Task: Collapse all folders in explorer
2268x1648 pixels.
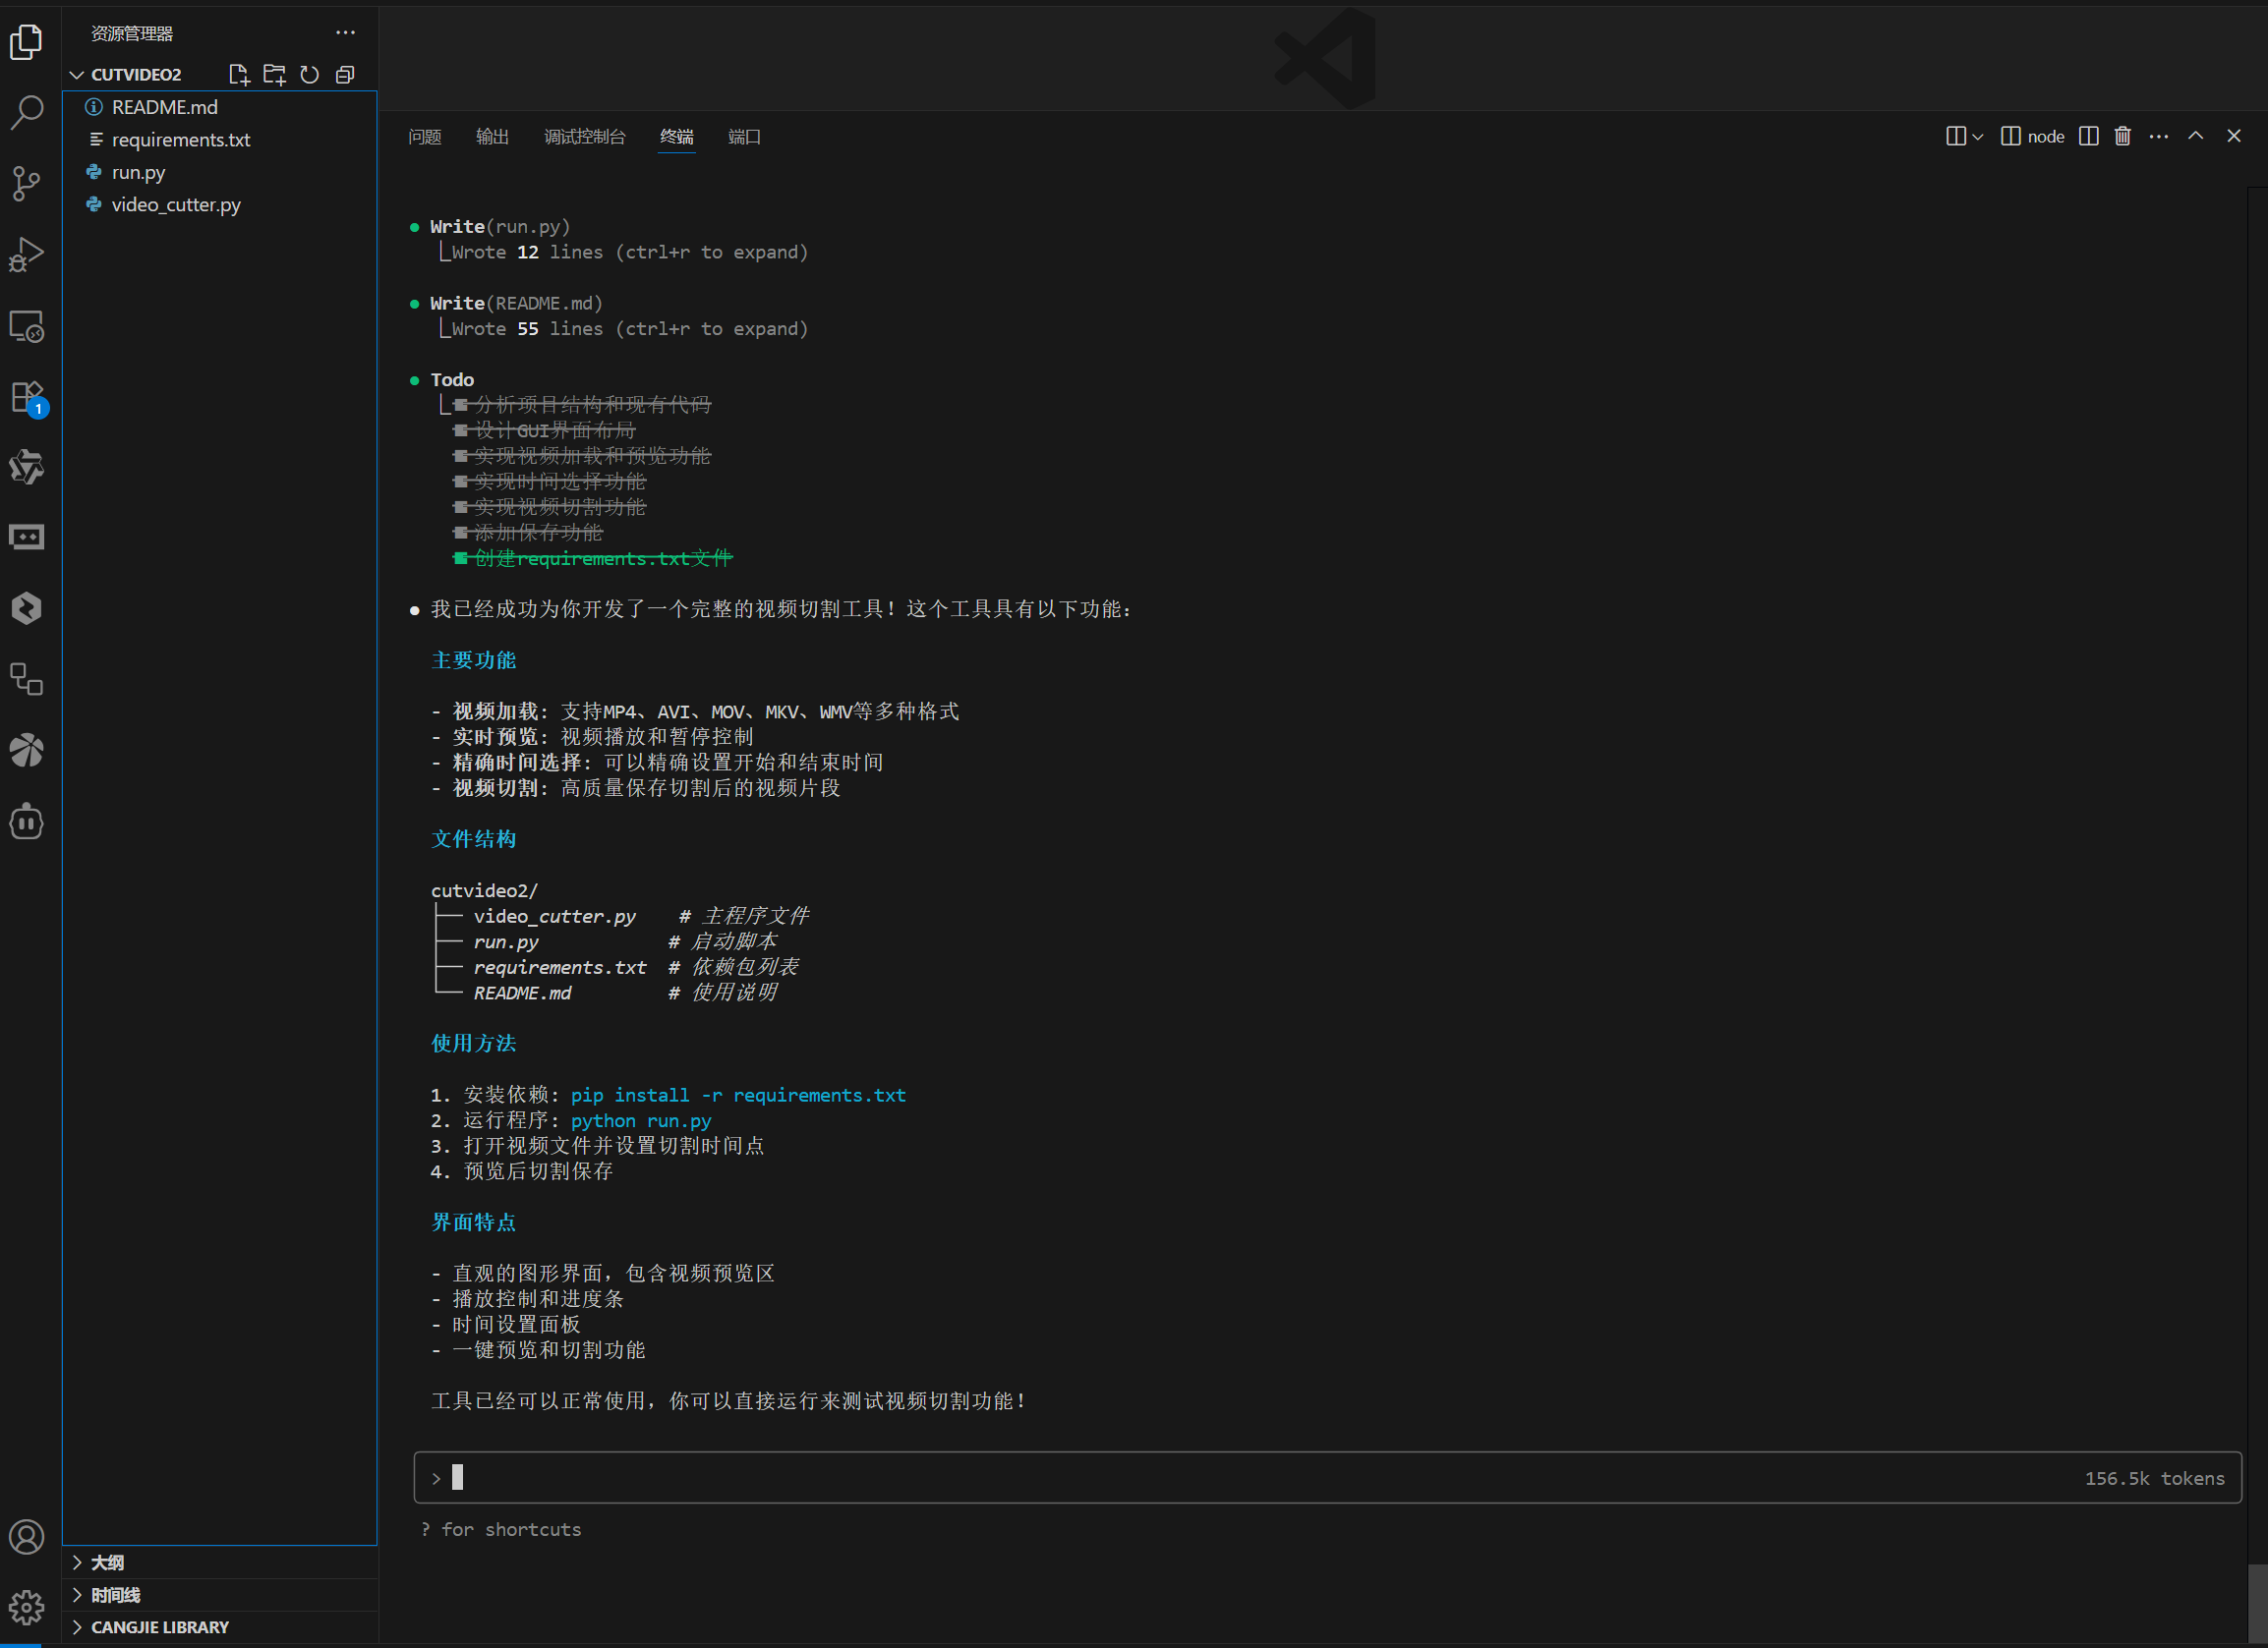Action: 345,75
